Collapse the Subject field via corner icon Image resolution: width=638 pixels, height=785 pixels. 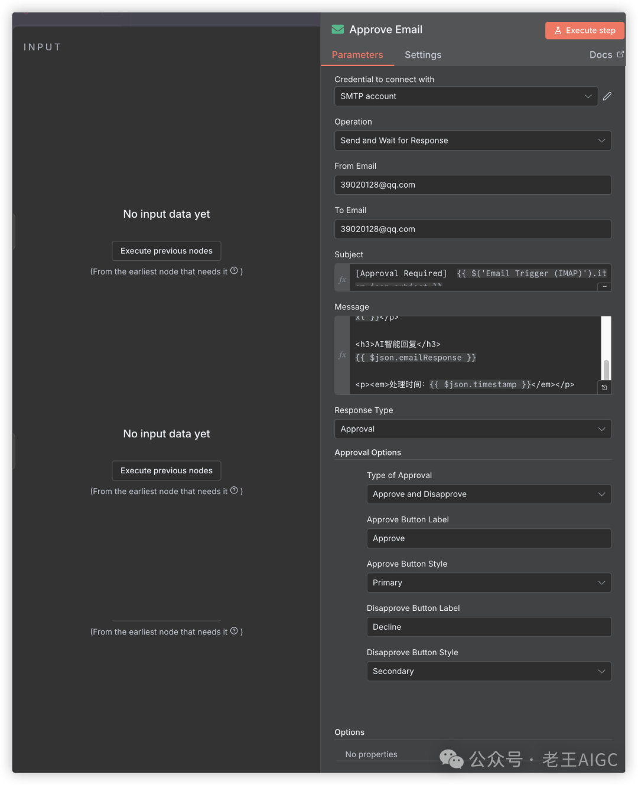point(604,286)
